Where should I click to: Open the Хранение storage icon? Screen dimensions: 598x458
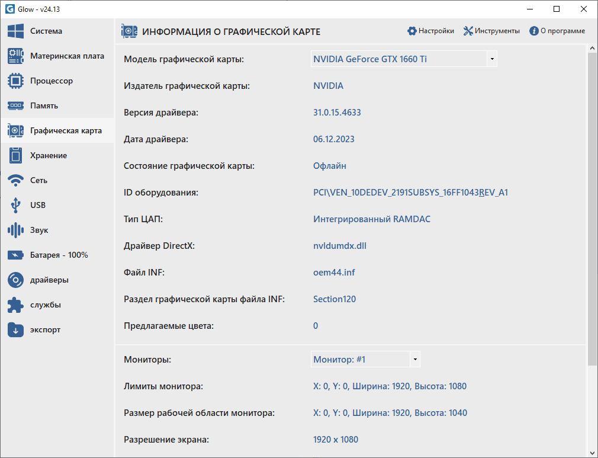pos(15,156)
